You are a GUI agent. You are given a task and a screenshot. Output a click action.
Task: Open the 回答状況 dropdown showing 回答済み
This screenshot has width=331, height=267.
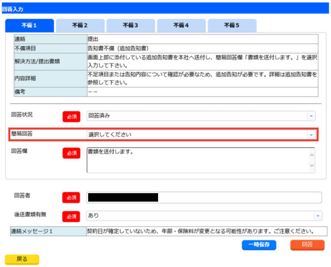click(x=201, y=116)
